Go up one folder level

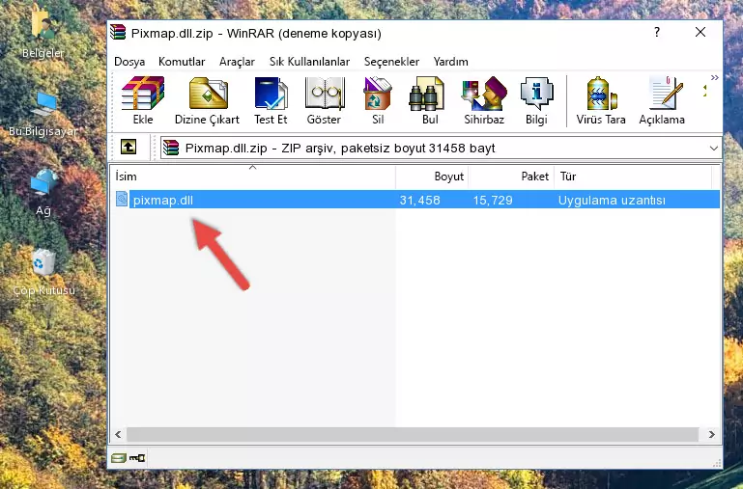coord(129,147)
